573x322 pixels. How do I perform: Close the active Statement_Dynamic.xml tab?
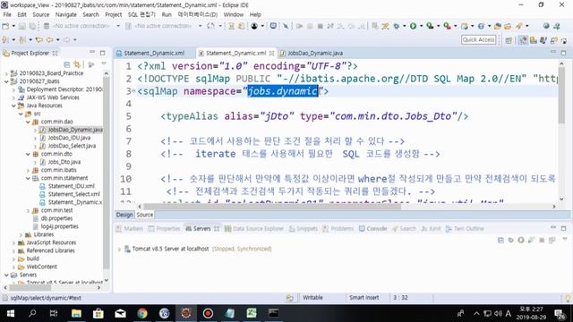click(x=271, y=54)
